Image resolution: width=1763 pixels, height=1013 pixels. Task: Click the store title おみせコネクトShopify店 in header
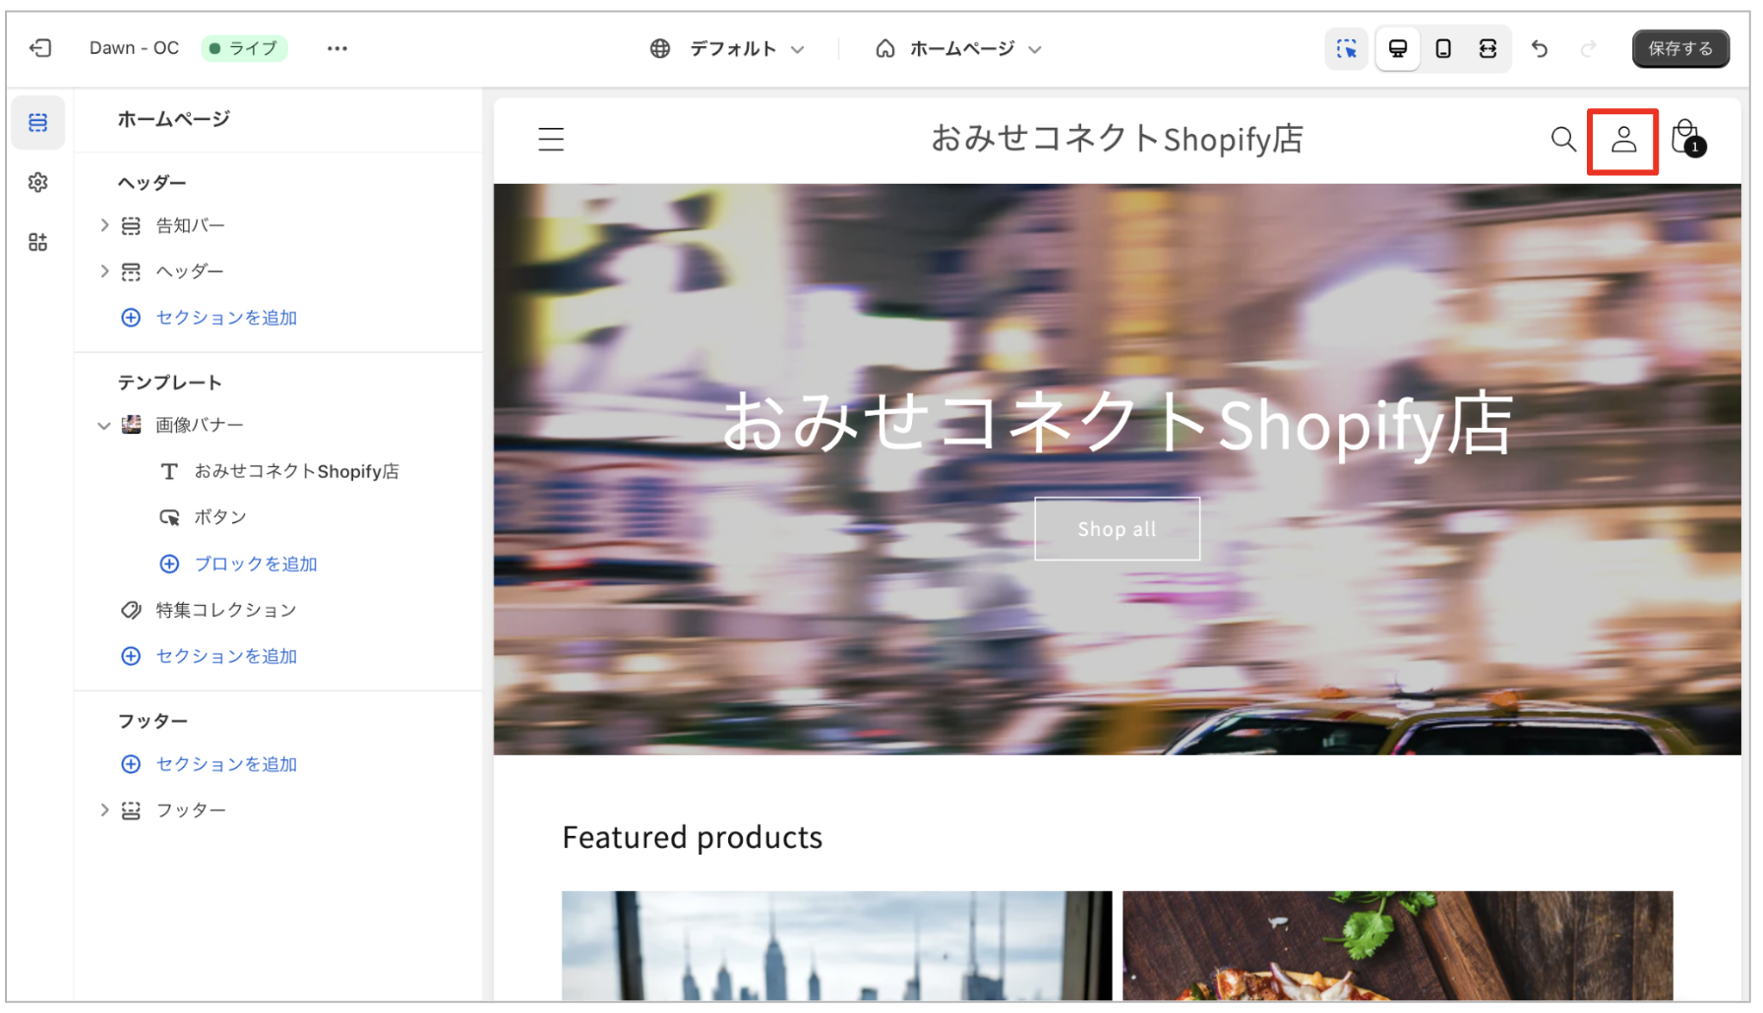tap(1117, 139)
